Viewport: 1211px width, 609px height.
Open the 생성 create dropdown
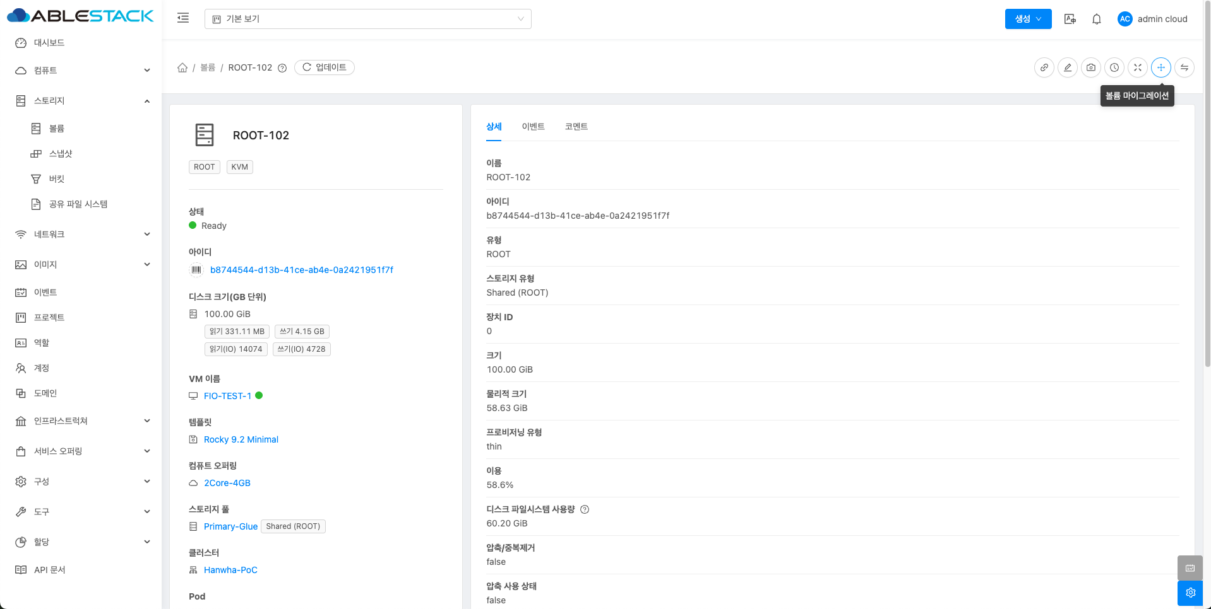coord(1027,19)
